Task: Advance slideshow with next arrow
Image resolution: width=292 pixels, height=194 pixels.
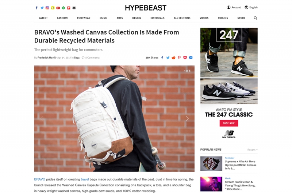Action: click(187, 119)
